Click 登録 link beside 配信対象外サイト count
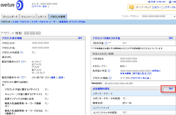This screenshot has height=115, width=176. pyautogui.click(x=61, y=77)
